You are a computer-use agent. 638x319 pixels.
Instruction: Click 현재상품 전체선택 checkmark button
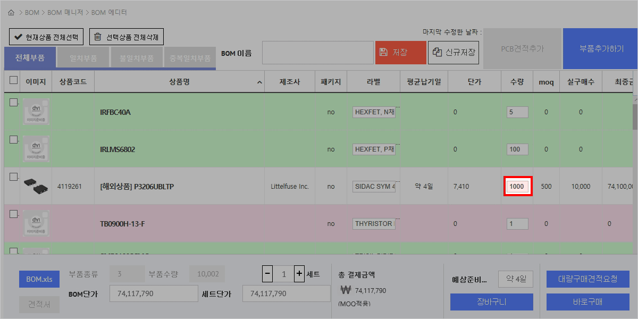pyautogui.click(x=46, y=37)
